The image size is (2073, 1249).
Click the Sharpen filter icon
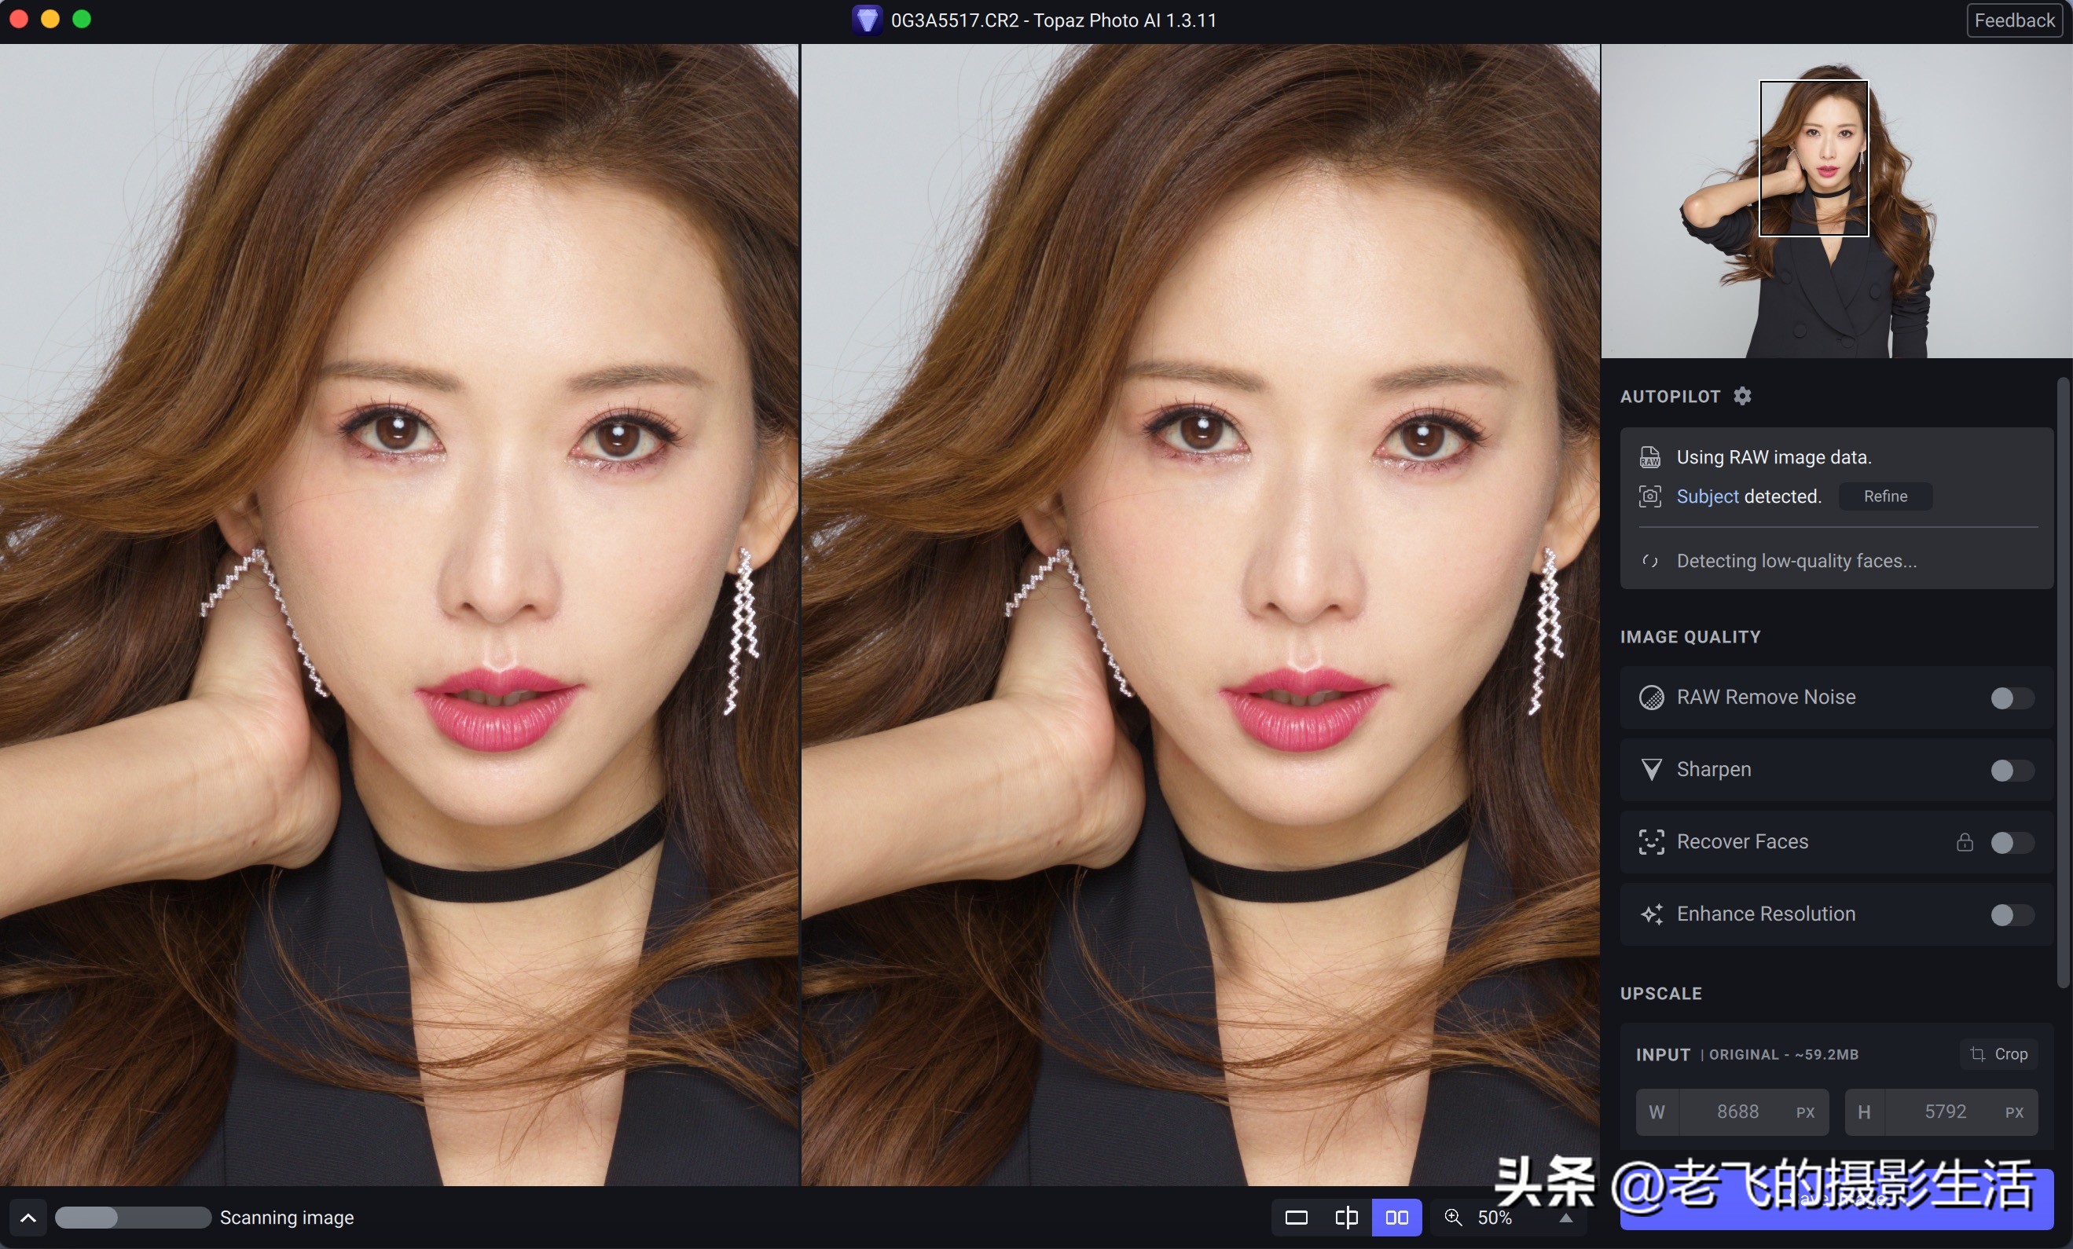[1652, 770]
